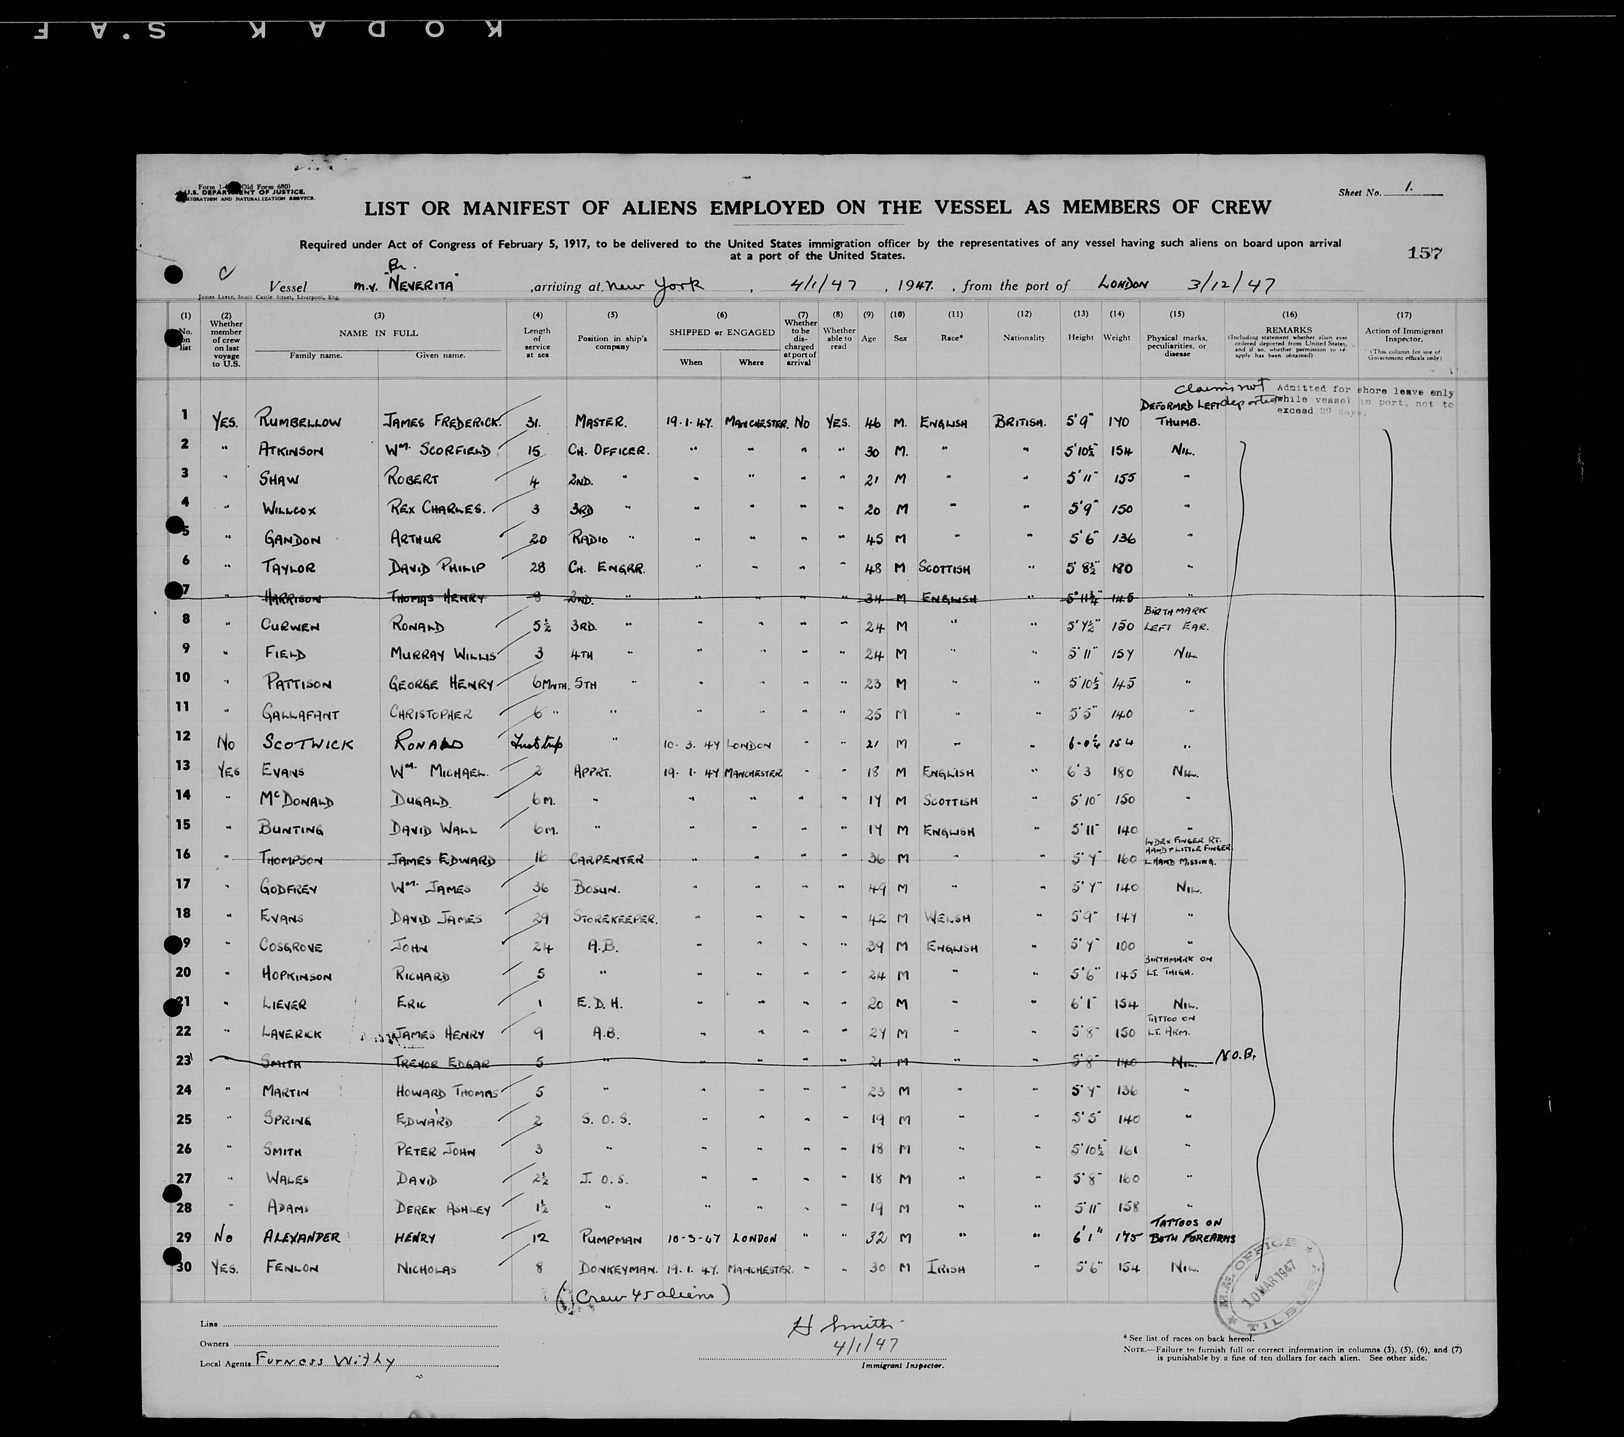Select SCOTTISH race entry for Taylor

[x=944, y=569]
